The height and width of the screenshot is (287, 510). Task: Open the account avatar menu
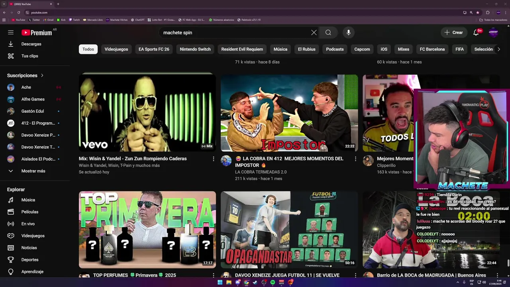(x=493, y=33)
